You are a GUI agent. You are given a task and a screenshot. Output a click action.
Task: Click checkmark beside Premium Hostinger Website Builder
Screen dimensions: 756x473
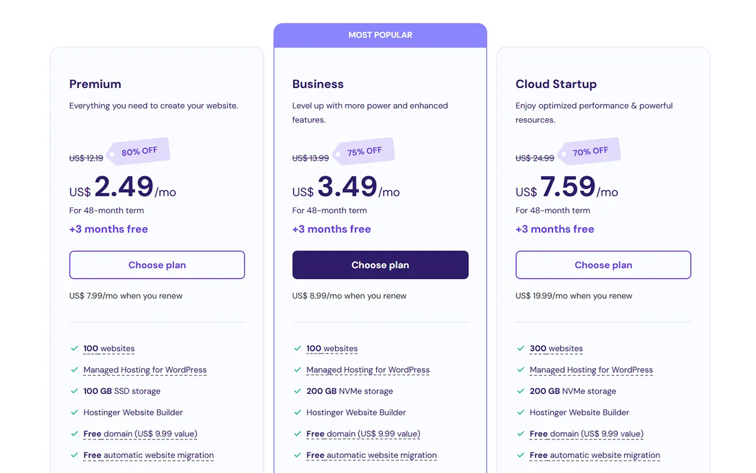74,413
